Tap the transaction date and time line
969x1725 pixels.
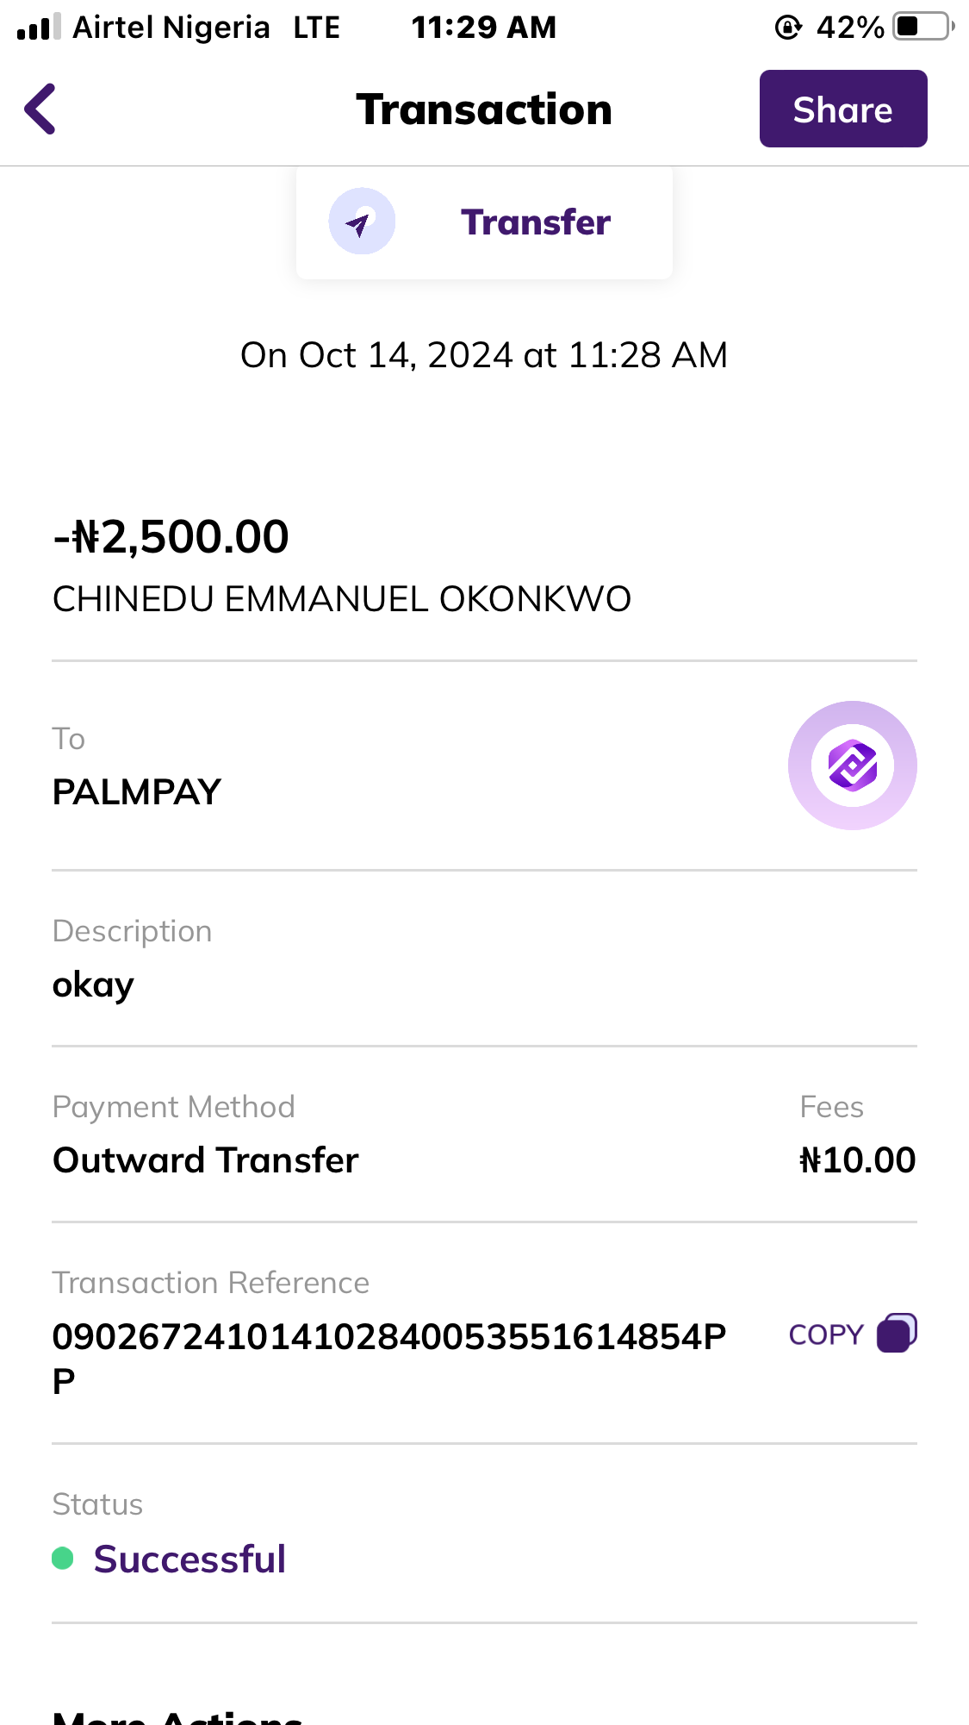click(x=484, y=355)
